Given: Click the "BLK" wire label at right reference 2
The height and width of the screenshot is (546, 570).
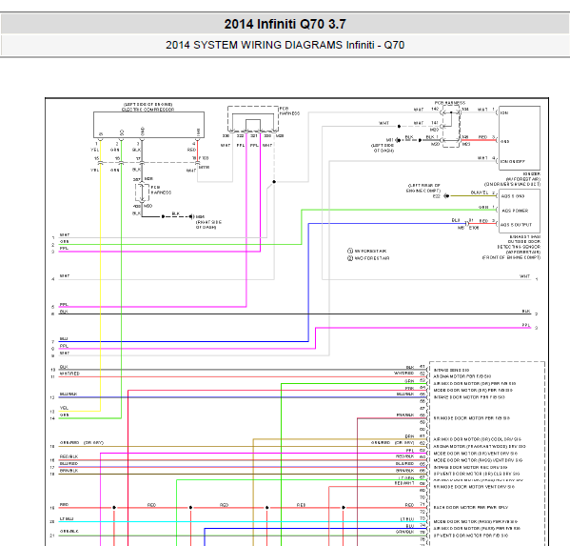Looking at the screenshot, I should click(x=526, y=312).
